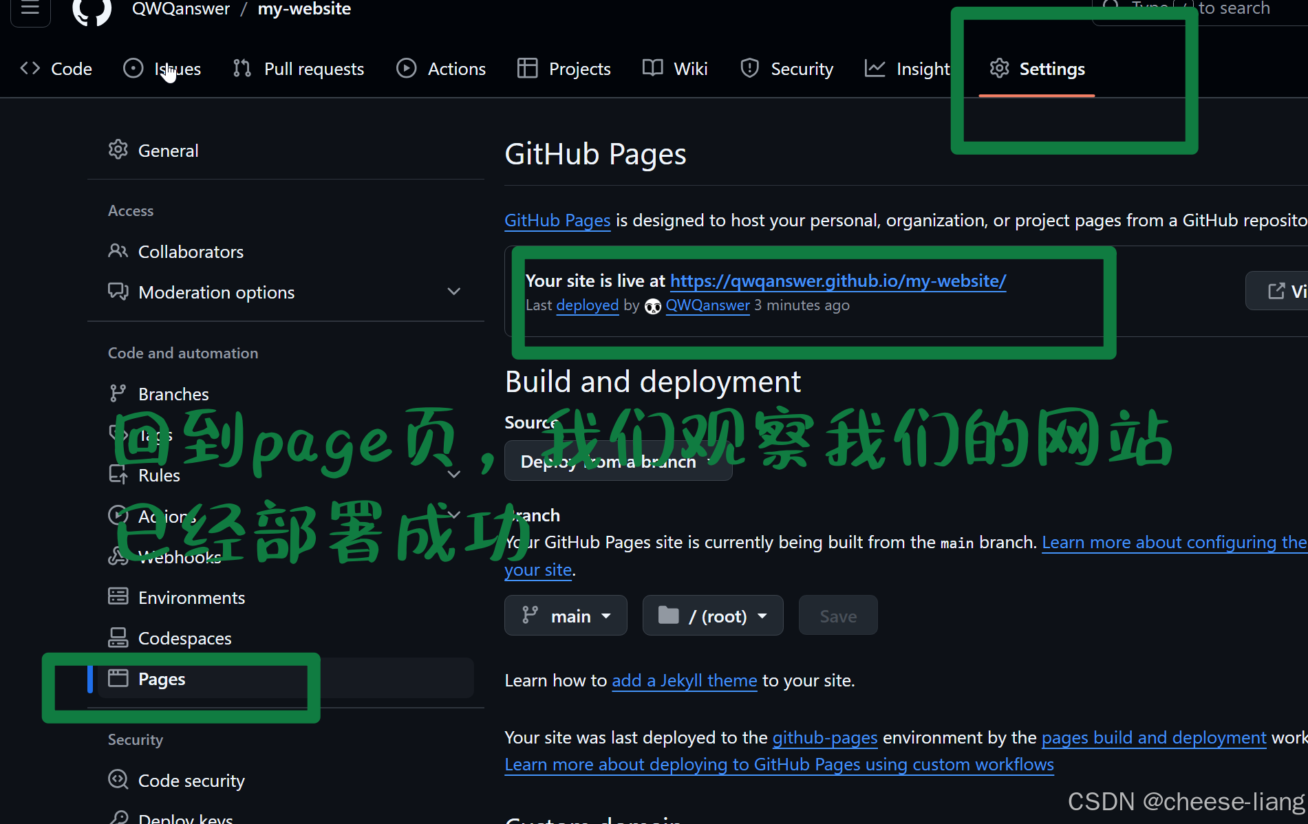Click the Settings gear icon in repo nav
This screenshot has height=824, width=1308.
(1000, 68)
